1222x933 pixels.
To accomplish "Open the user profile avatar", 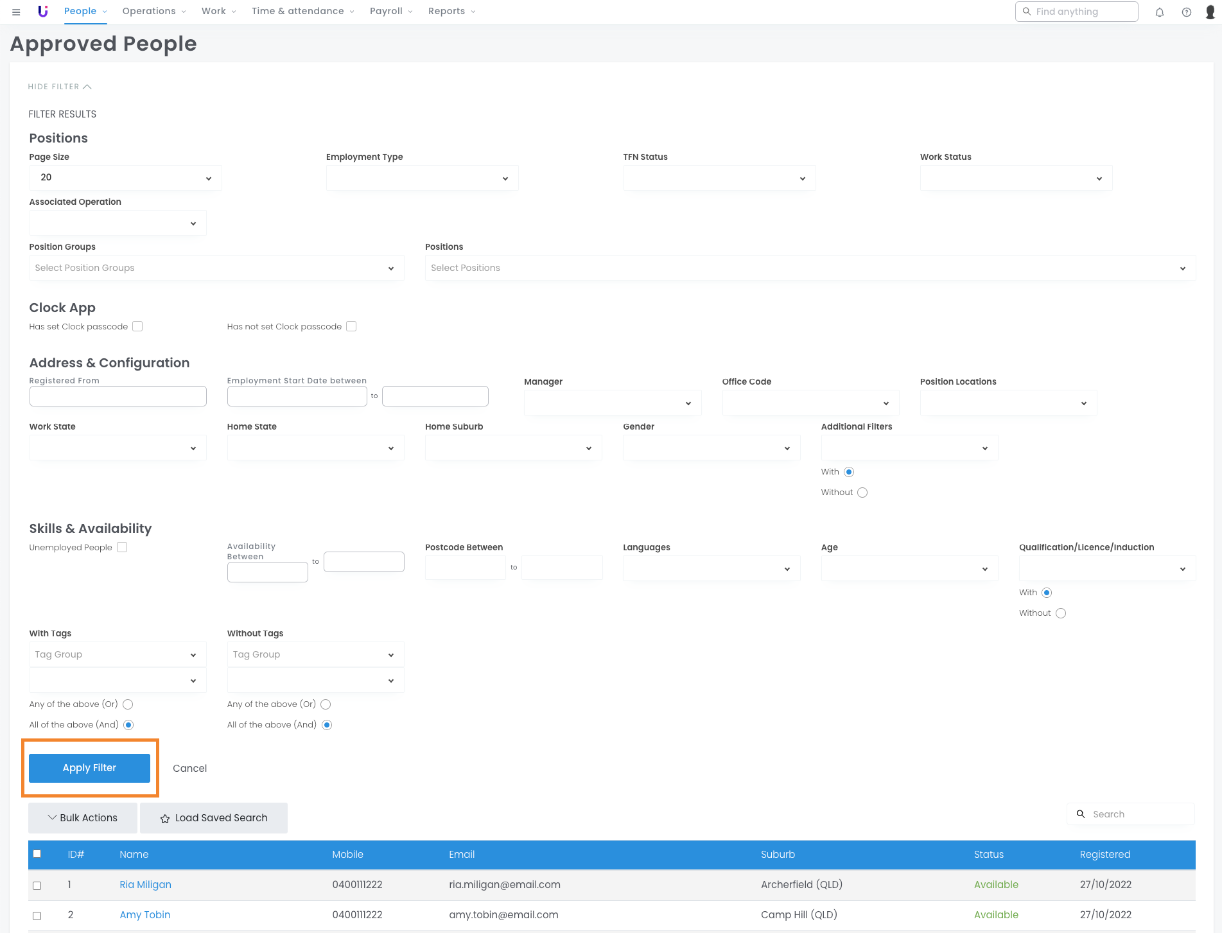I will (x=1210, y=12).
